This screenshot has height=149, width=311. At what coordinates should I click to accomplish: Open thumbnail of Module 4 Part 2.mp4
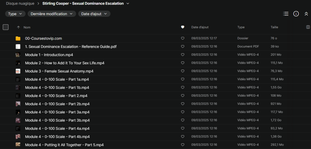(18, 95)
